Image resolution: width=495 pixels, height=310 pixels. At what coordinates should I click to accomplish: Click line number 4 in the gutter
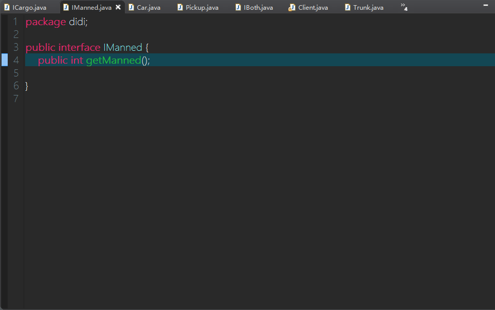click(x=15, y=60)
